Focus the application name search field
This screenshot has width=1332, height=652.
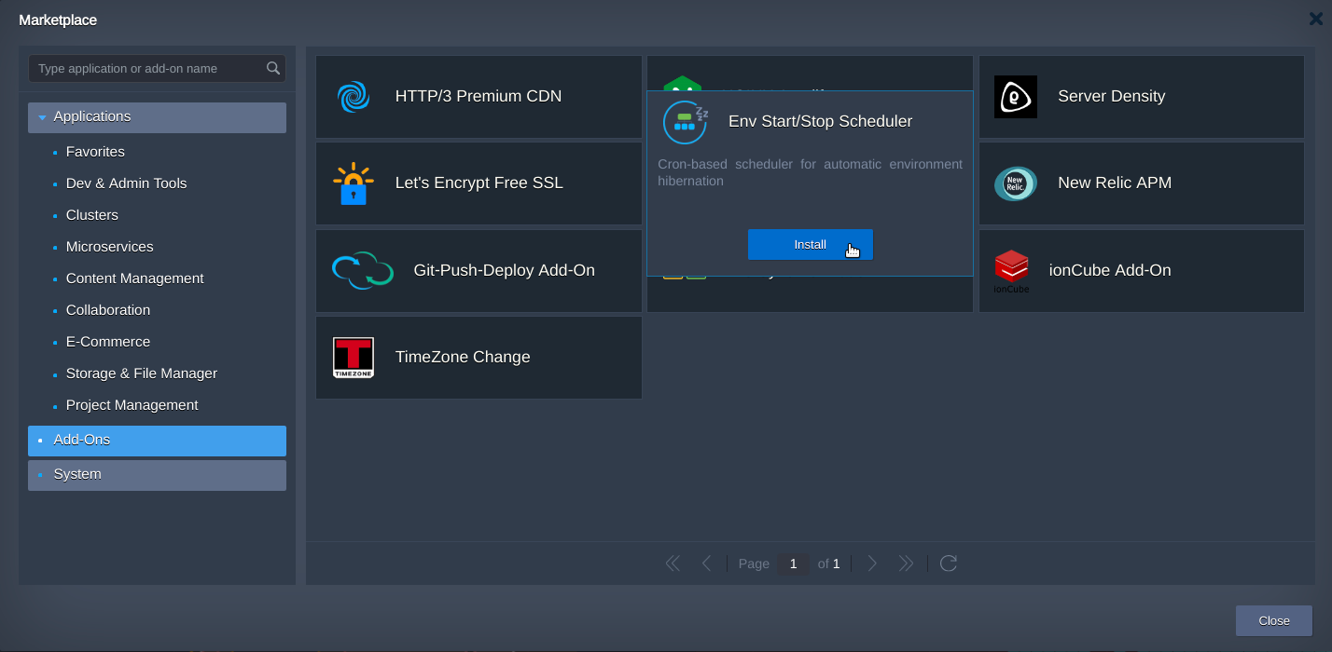[157, 68]
